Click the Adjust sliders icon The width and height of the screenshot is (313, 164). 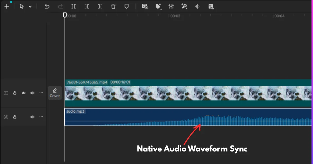(171, 6)
